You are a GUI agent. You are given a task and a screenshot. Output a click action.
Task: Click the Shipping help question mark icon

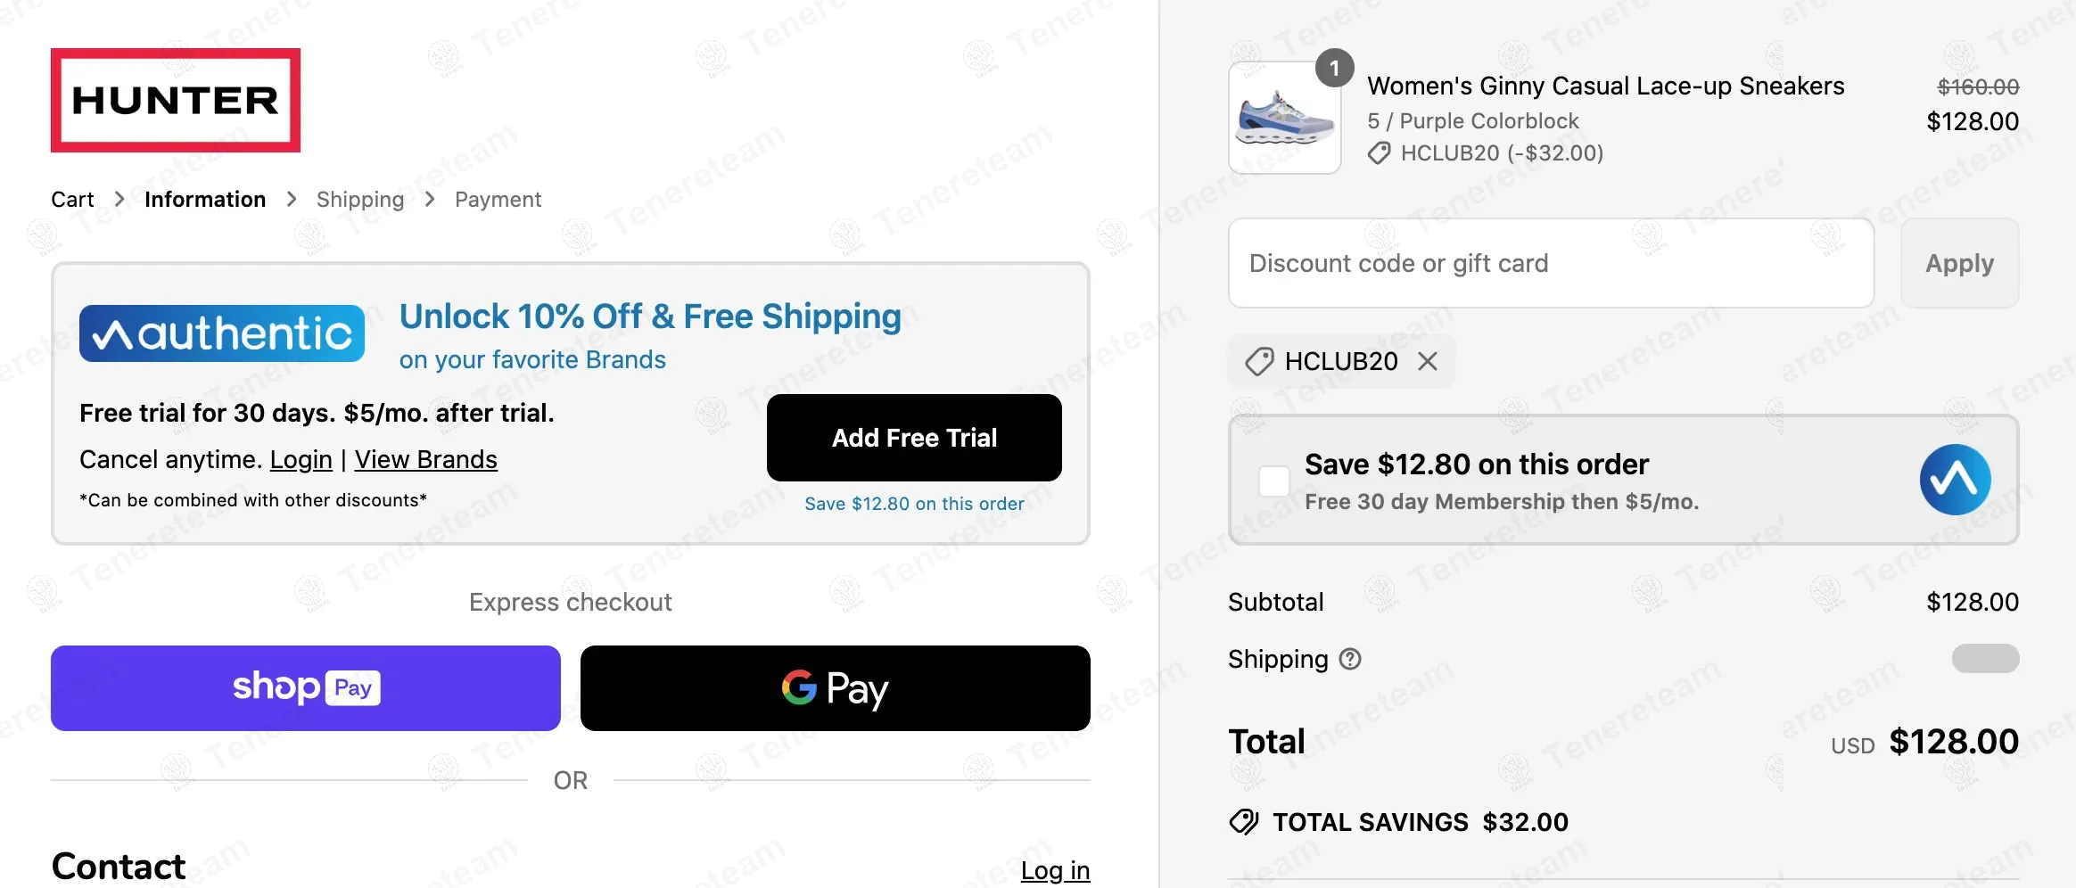click(x=1351, y=659)
